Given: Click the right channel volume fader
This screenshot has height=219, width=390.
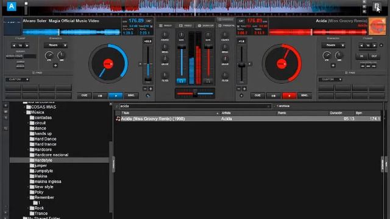Looking at the screenshot, I should (208, 61).
